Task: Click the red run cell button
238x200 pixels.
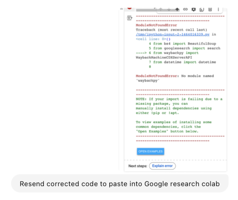Action: [129, 8]
